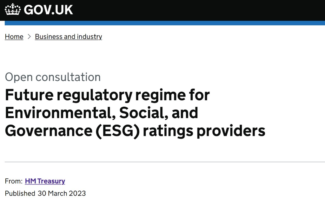The height and width of the screenshot is (213, 325).
Task: Click the 'From:' label
Action: 14,181
